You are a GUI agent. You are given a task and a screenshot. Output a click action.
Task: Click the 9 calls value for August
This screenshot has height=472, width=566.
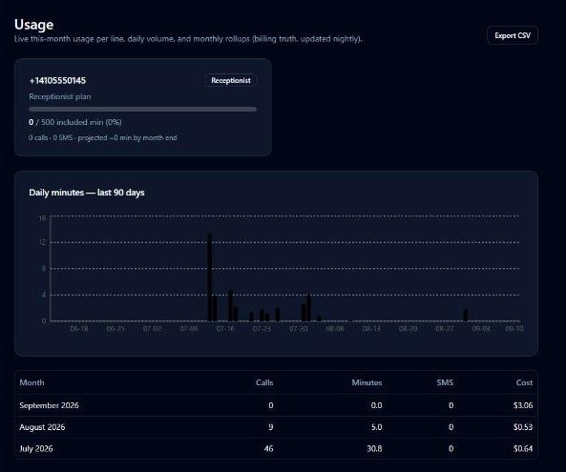point(271,427)
